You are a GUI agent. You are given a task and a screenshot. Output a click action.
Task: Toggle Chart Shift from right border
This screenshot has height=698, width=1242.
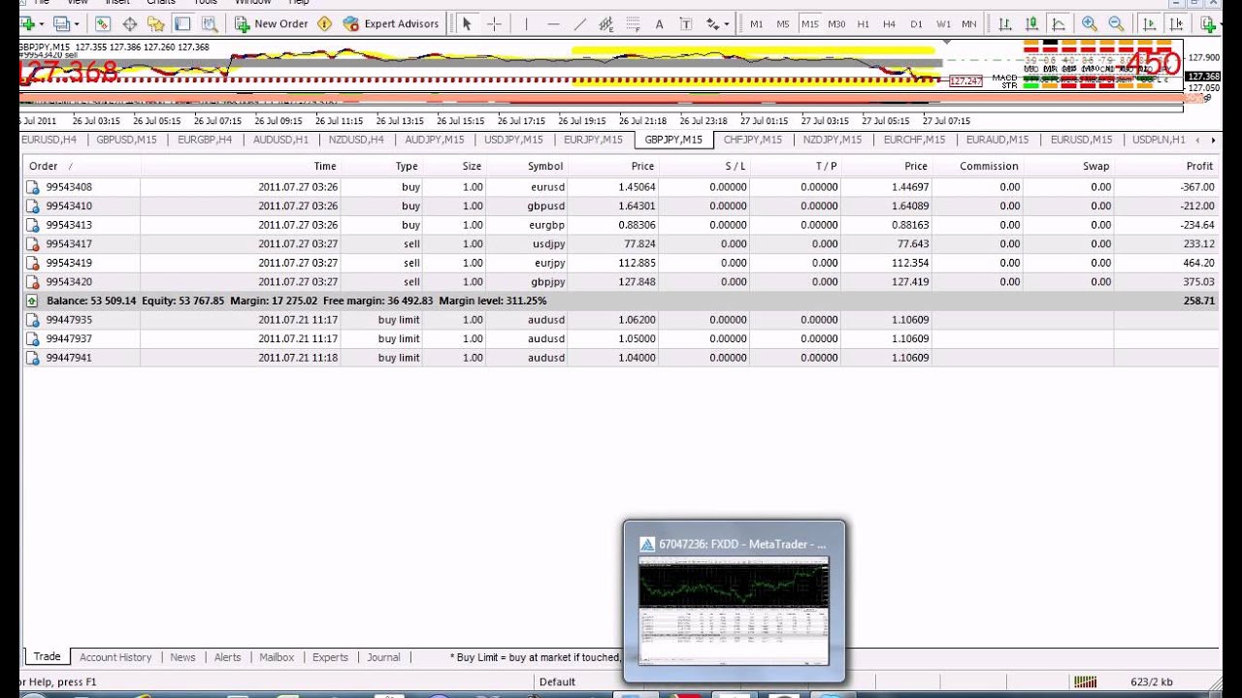1176,23
